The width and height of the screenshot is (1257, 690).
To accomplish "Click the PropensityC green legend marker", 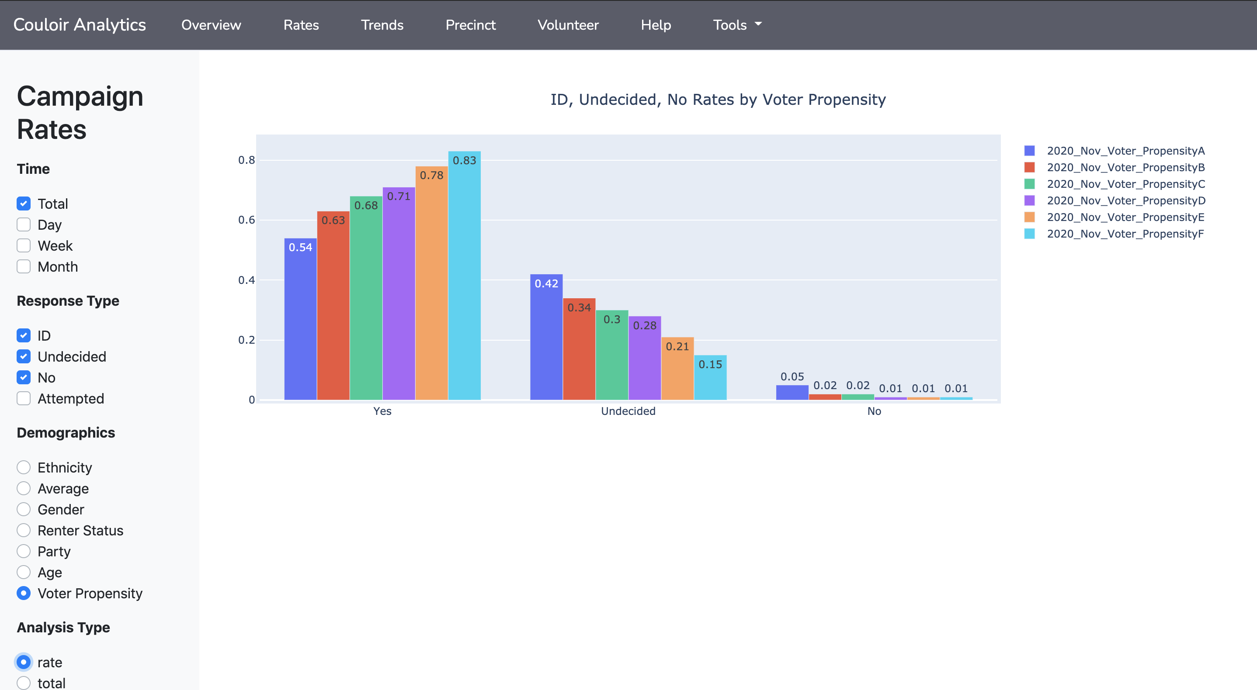I will pos(1029,184).
